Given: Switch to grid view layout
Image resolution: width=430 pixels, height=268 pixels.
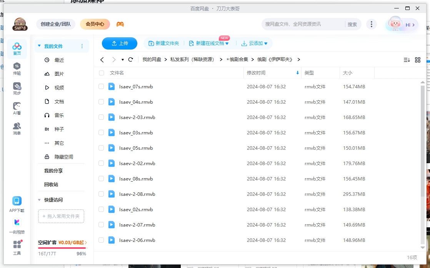Looking at the screenshot, I should pos(418,60).
